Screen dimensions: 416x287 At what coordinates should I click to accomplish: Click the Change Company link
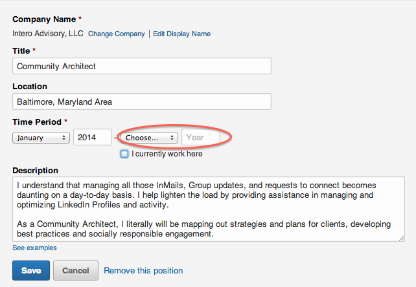point(116,34)
